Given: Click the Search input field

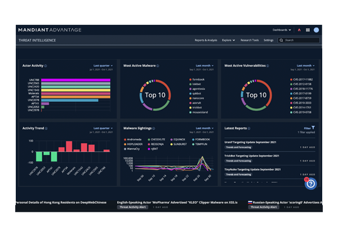Looking at the screenshot, I should [299, 40].
